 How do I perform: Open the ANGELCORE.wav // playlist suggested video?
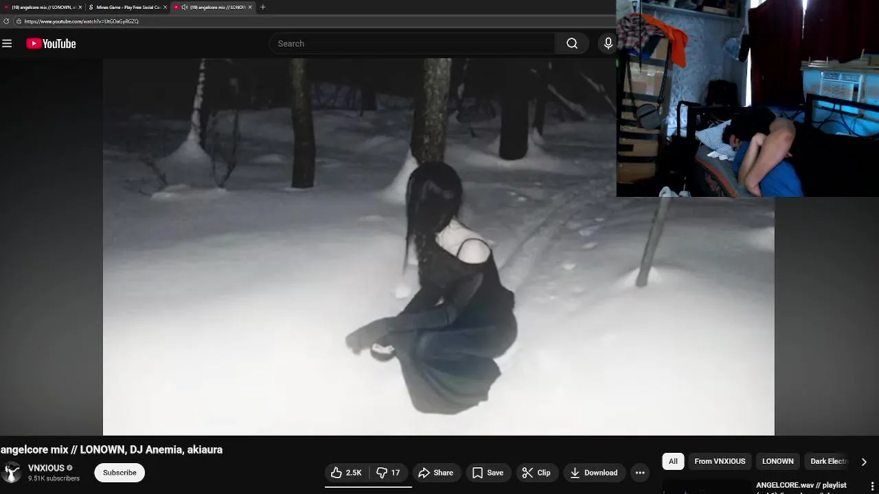pos(801,486)
